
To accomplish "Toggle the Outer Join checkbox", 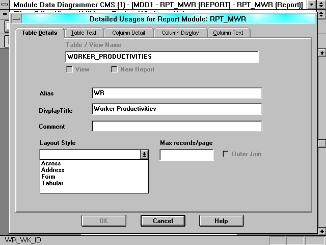I will pos(226,154).
